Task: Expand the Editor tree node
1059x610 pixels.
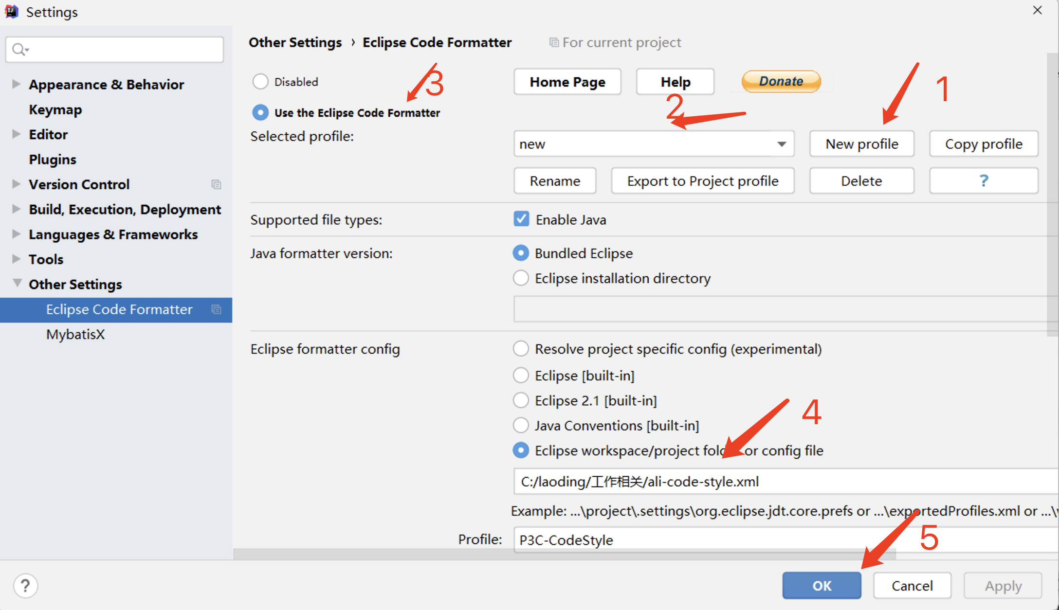Action: pos(16,134)
